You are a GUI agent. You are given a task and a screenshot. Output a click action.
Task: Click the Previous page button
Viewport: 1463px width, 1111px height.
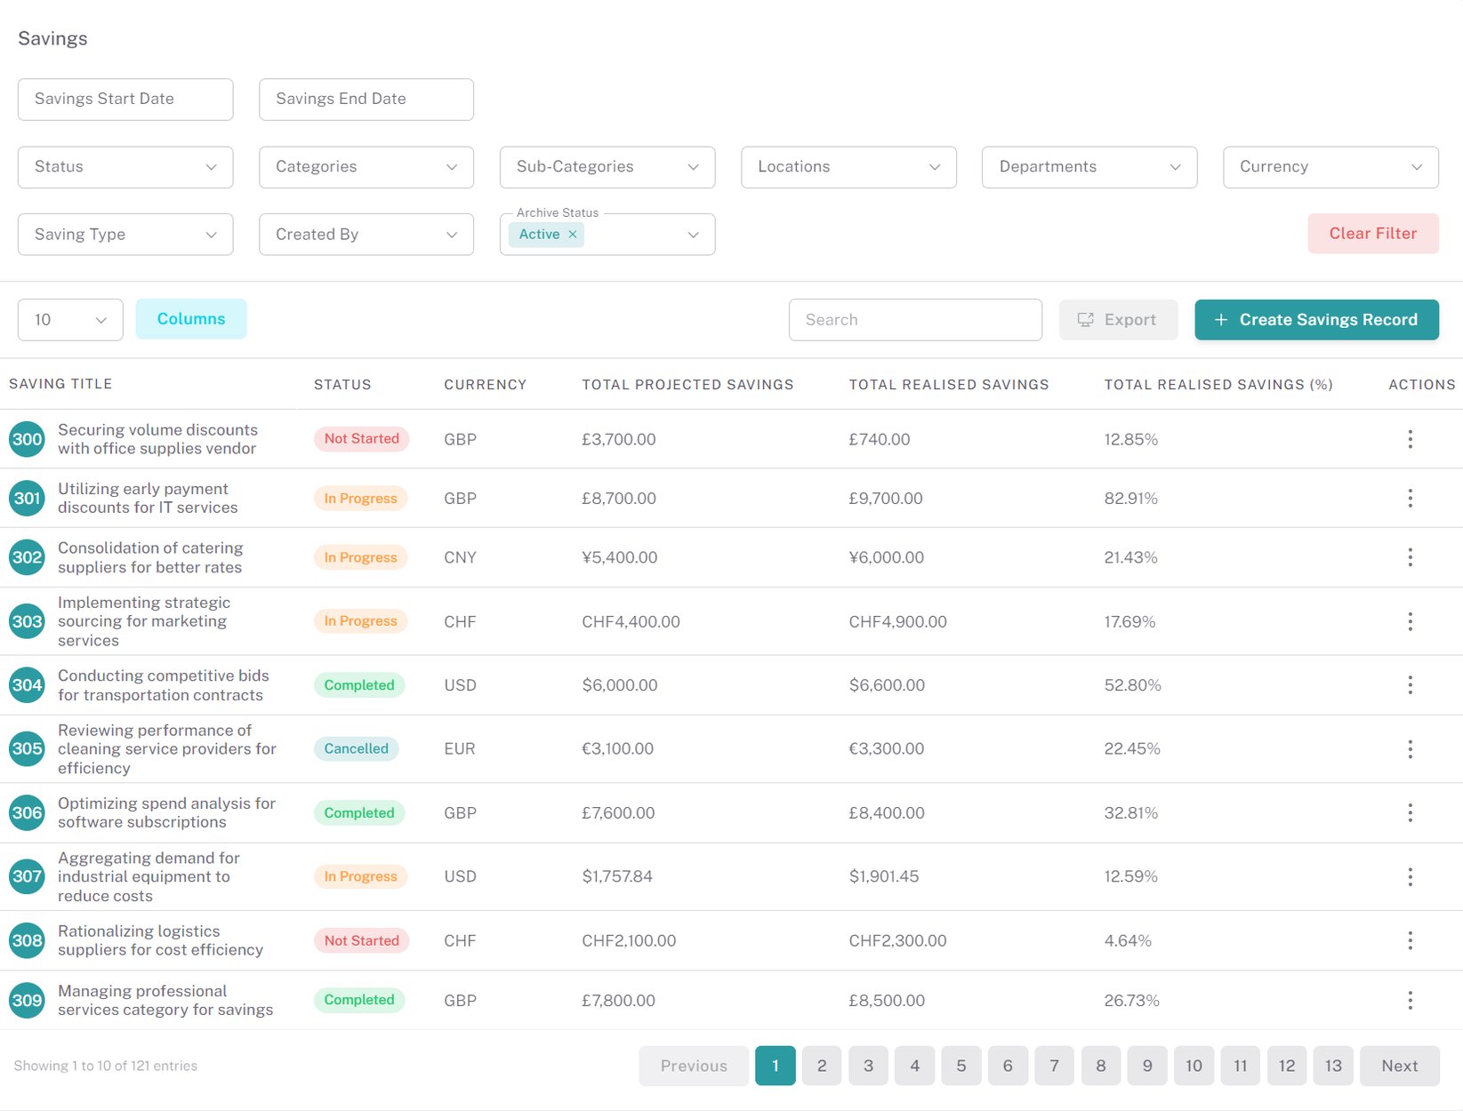click(x=694, y=1066)
